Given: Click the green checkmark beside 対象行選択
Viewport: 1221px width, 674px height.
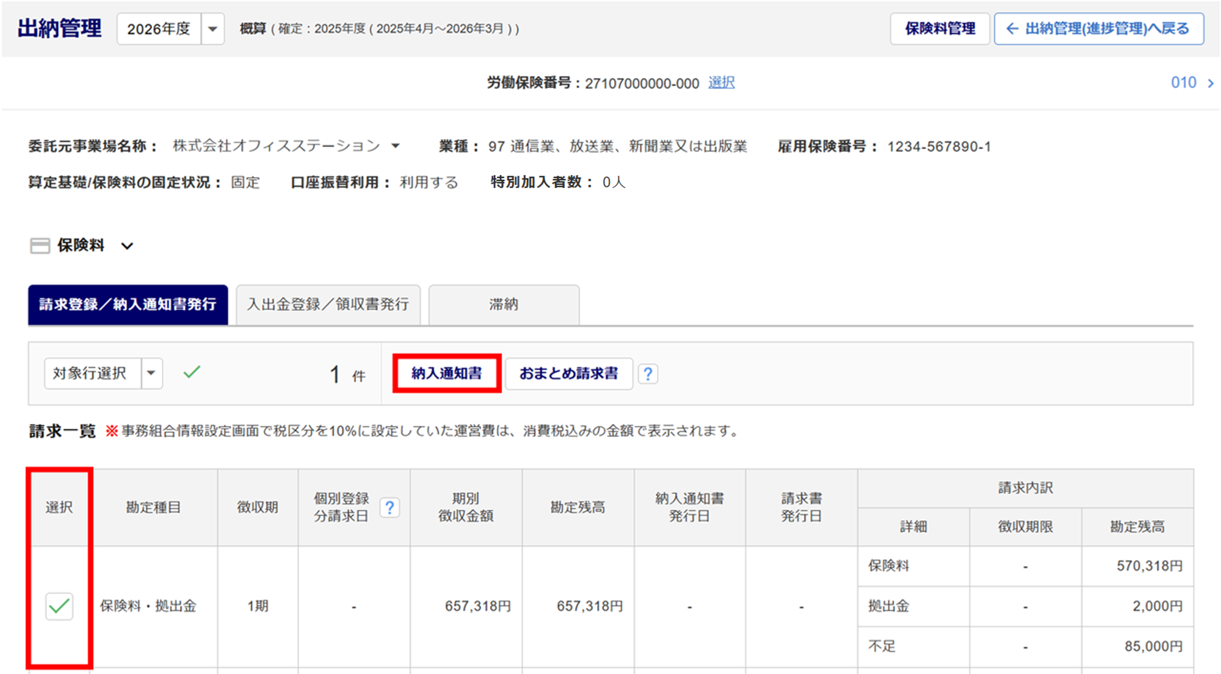Looking at the screenshot, I should [x=192, y=372].
